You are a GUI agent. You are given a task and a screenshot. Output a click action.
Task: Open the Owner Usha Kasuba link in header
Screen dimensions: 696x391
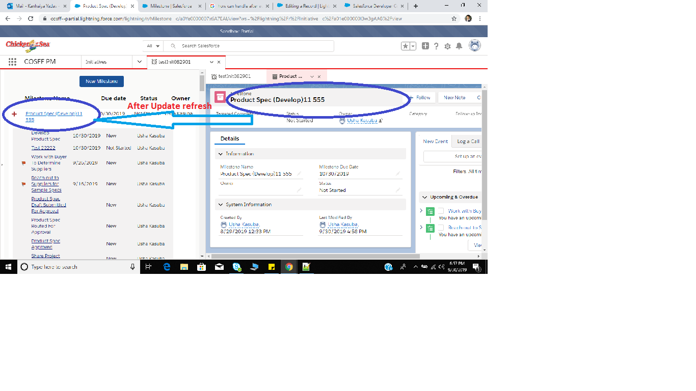pos(362,121)
